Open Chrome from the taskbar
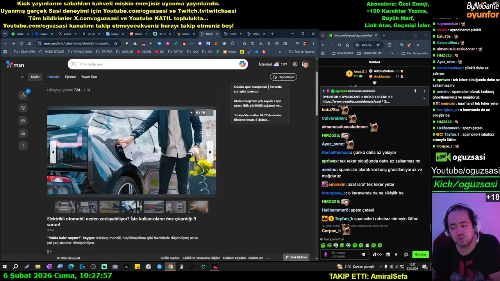The width and height of the screenshot is (500, 281). (x=170, y=267)
